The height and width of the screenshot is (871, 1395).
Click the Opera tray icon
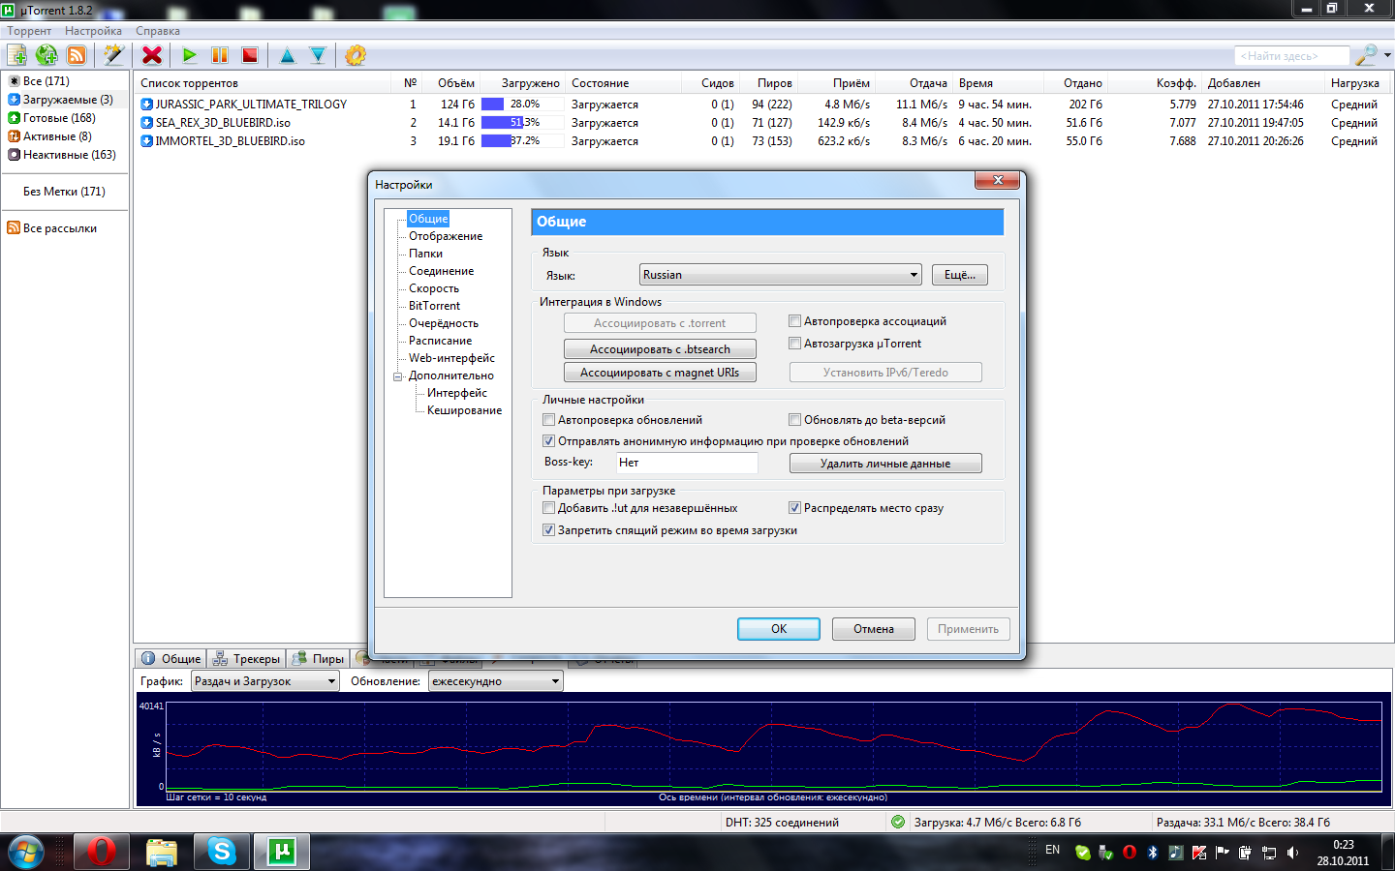pos(1130,853)
